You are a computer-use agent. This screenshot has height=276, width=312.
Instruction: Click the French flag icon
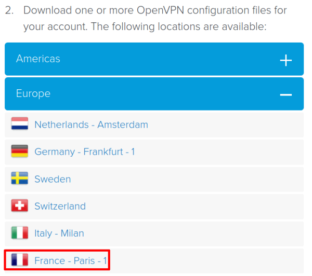coord(20,260)
